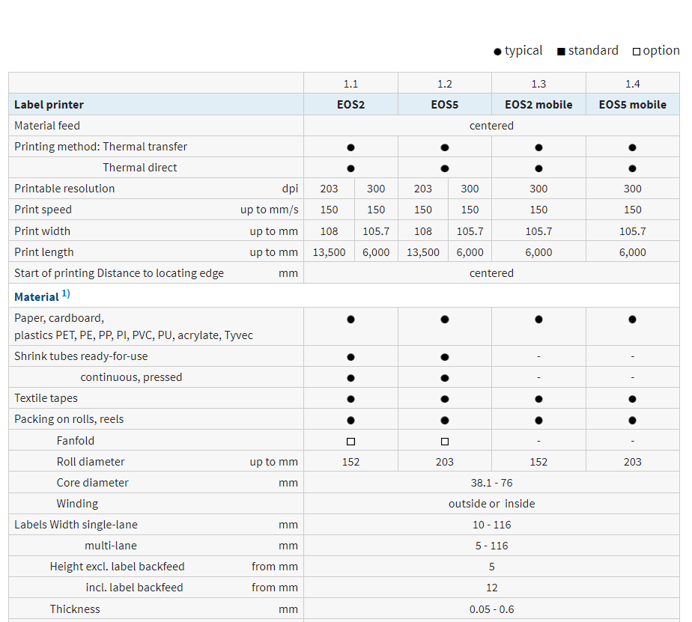Click the "Roll diameter" row label
The image size is (692, 622).
(91, 461)
